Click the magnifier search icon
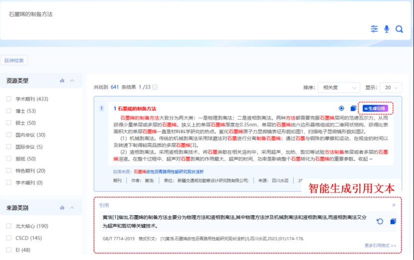 point(399,29)
